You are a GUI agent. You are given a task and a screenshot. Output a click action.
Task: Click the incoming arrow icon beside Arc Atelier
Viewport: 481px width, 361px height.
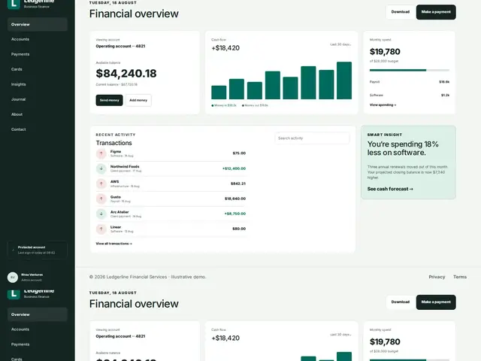coord(101,214)
